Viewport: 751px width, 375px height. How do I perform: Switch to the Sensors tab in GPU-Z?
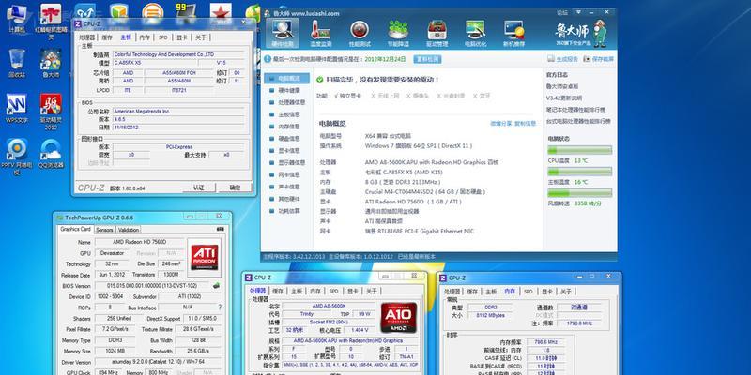[104, 230]
